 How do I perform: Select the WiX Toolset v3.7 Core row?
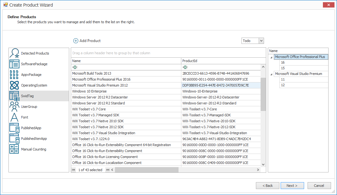pos(166,109)
